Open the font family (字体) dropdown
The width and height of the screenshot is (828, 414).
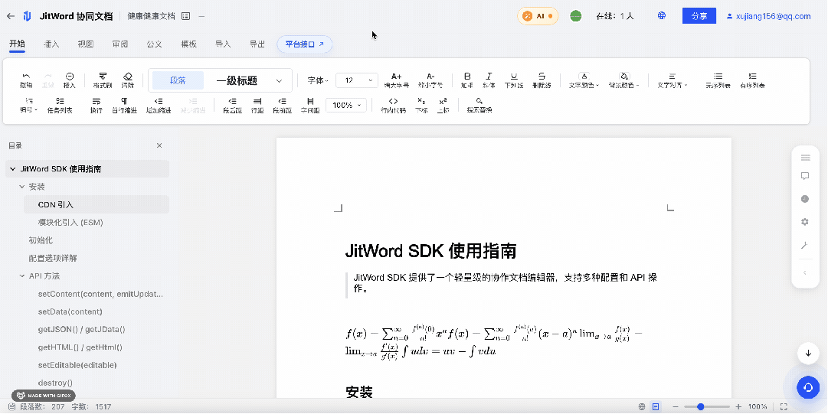(317, 80)
